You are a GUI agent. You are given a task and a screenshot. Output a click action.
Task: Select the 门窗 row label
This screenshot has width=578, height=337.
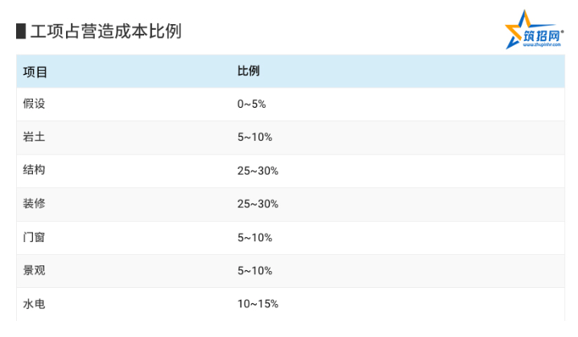coord(34,236)
